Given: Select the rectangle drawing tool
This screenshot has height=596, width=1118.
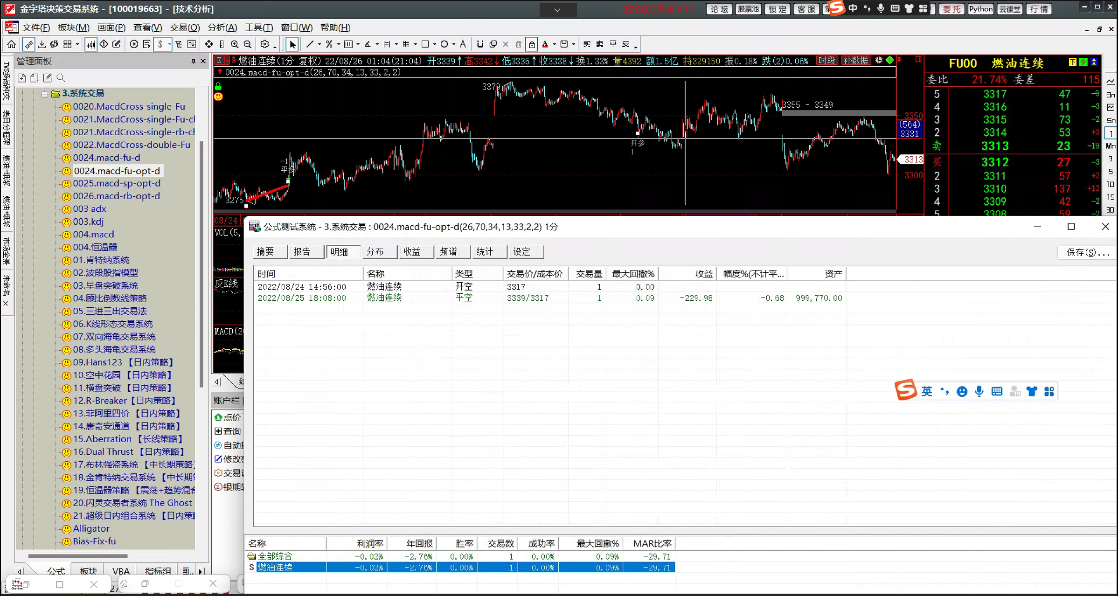Looking at the screenshot, I should point(425,44).
